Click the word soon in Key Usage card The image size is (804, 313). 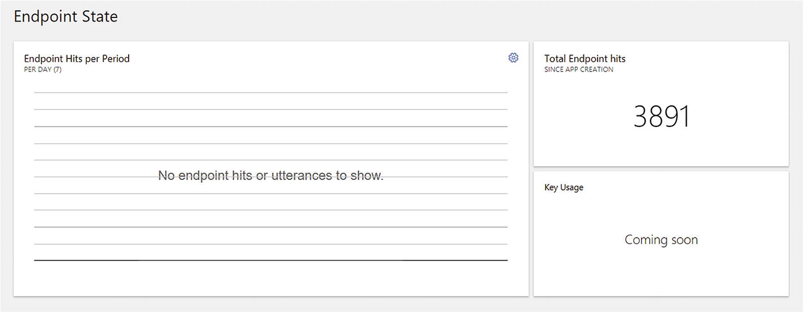point(684,240)
